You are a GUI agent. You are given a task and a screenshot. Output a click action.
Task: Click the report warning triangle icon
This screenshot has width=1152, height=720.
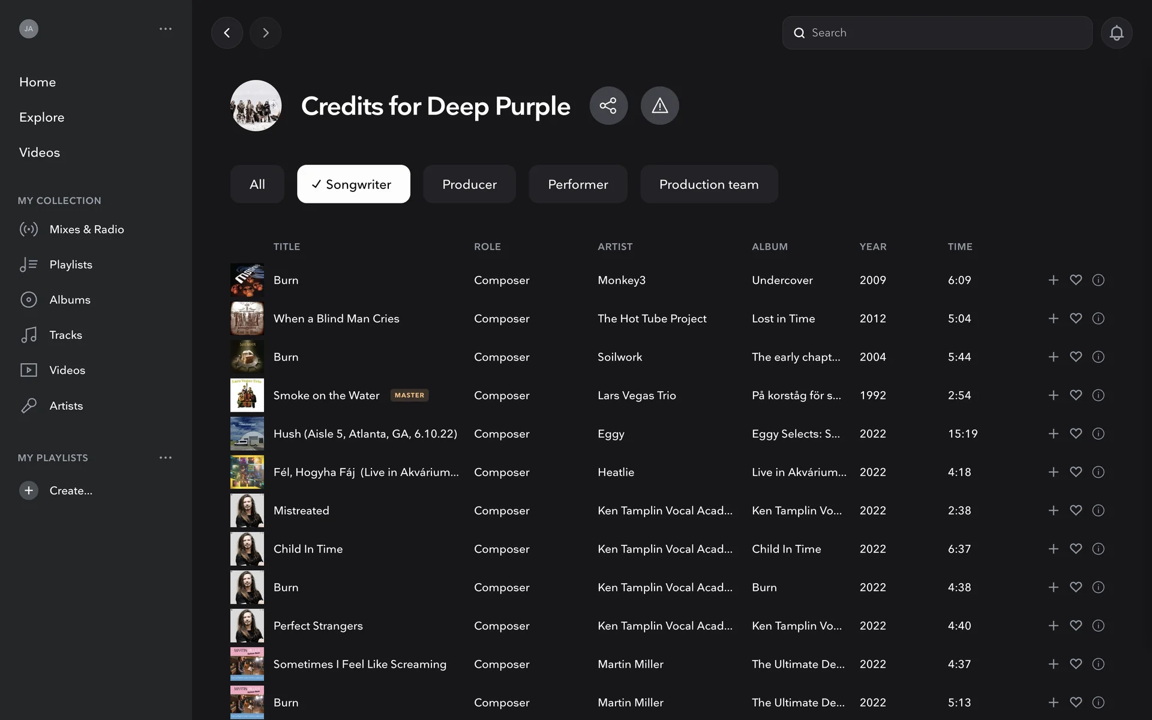click(659, 106)
